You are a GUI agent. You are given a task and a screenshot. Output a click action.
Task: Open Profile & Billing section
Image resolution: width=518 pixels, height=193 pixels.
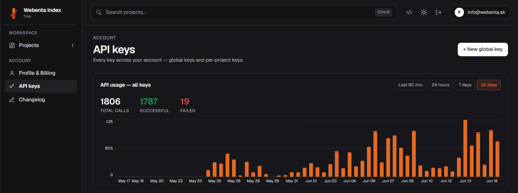click(x=41, y=73)
